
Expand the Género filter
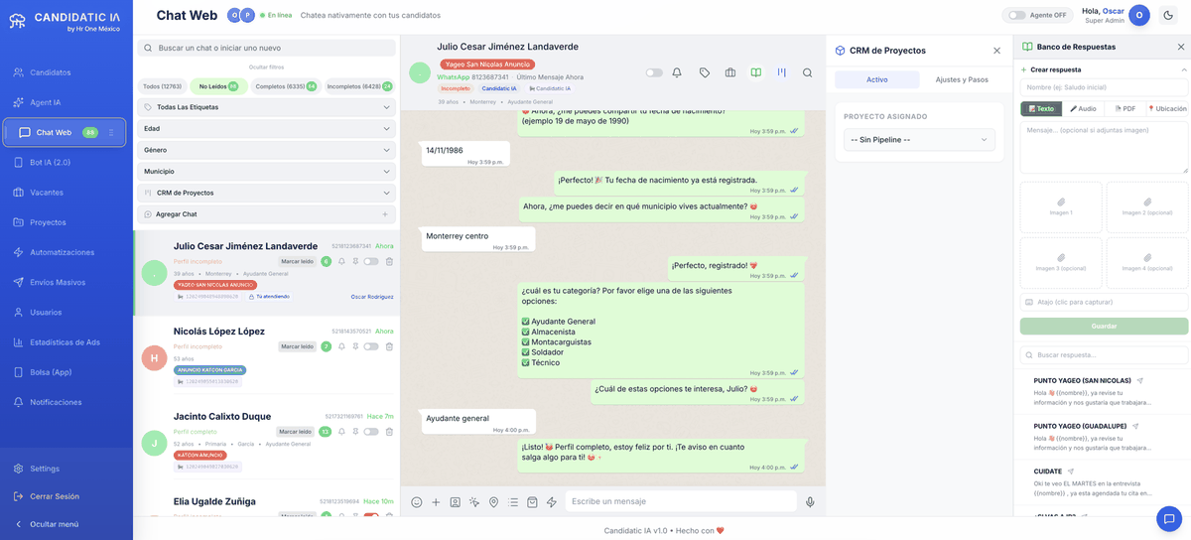266,150
